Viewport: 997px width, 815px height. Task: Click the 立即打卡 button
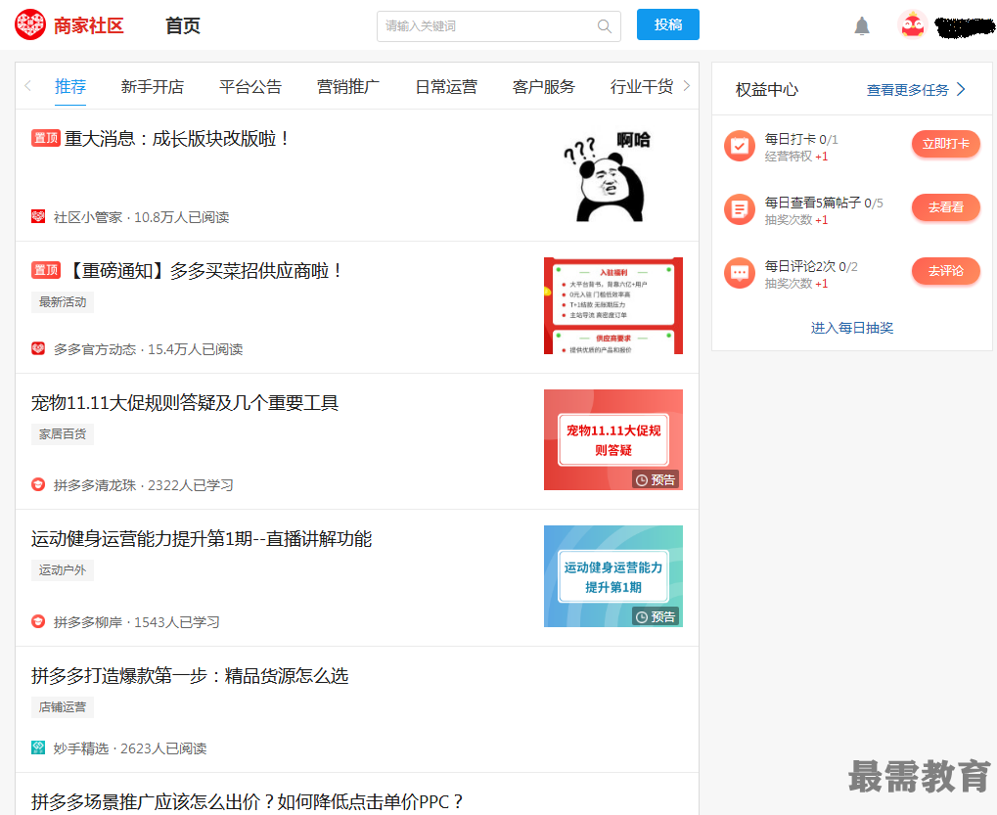(945, 144)
